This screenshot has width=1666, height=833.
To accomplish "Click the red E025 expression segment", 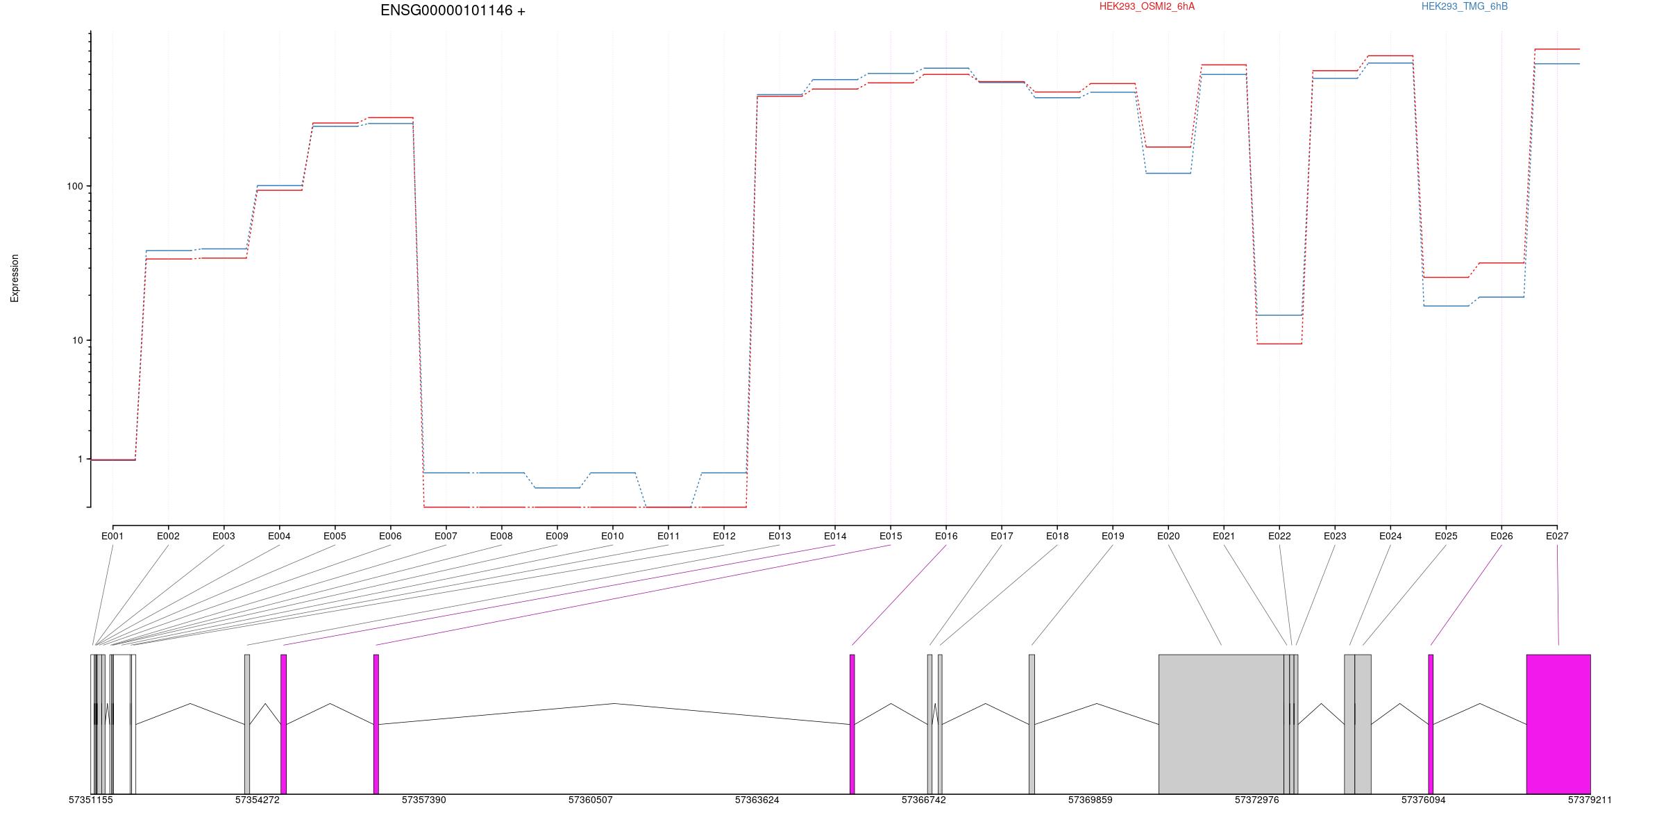I will pos(1446,277).
